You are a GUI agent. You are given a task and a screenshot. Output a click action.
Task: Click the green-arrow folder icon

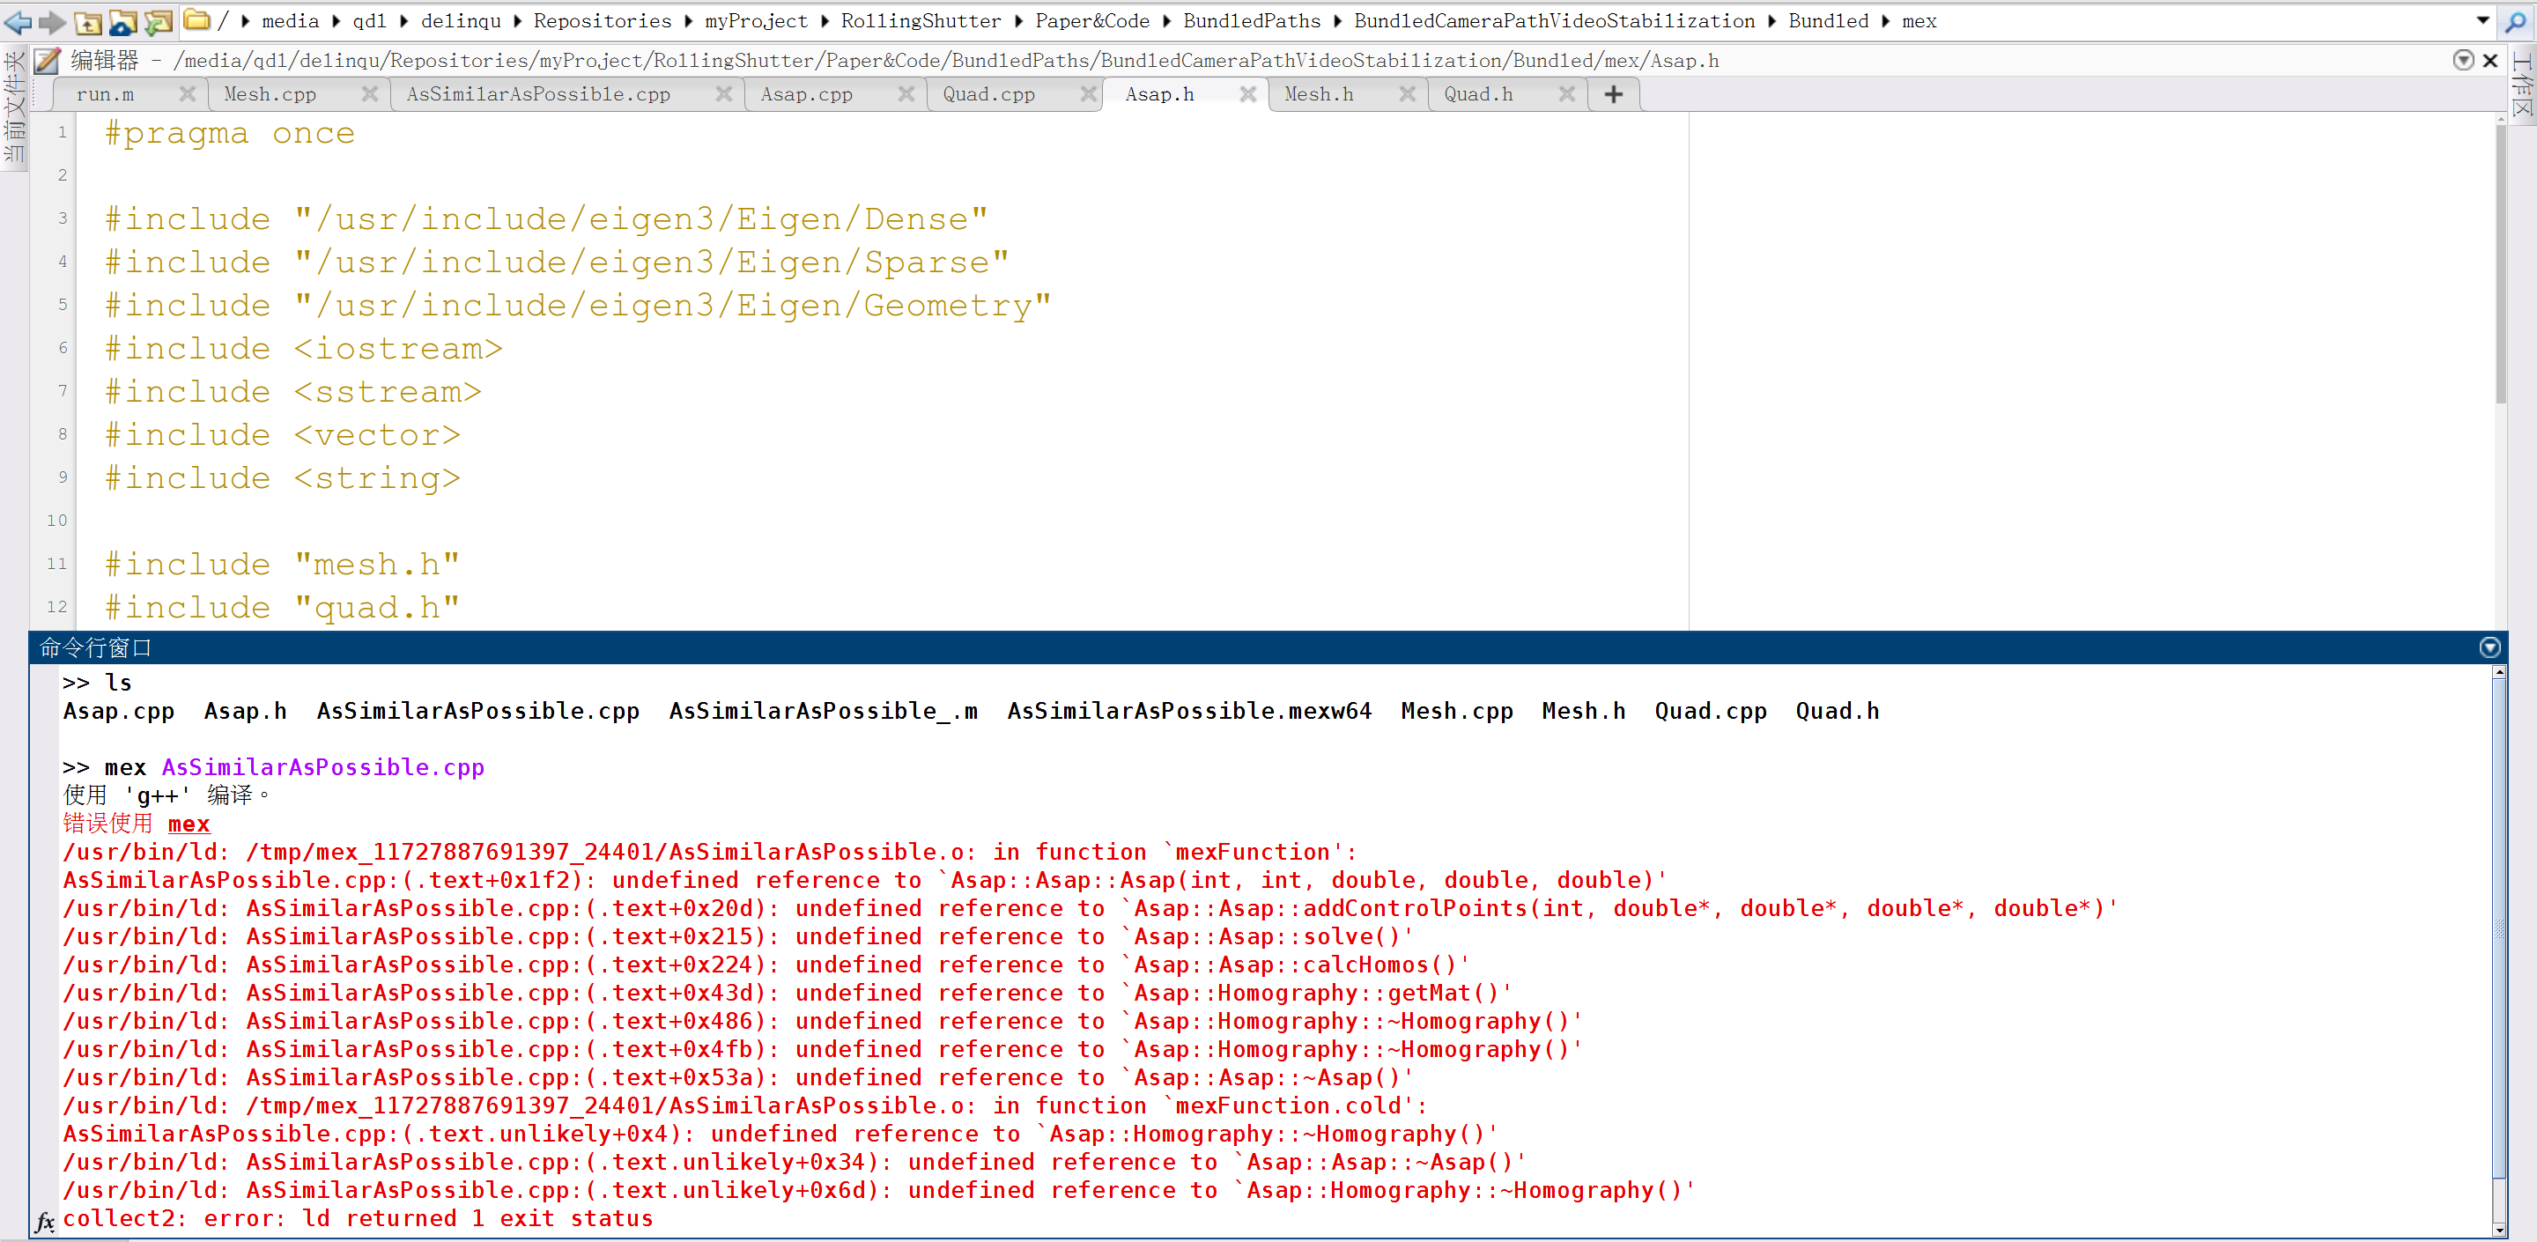158,22
